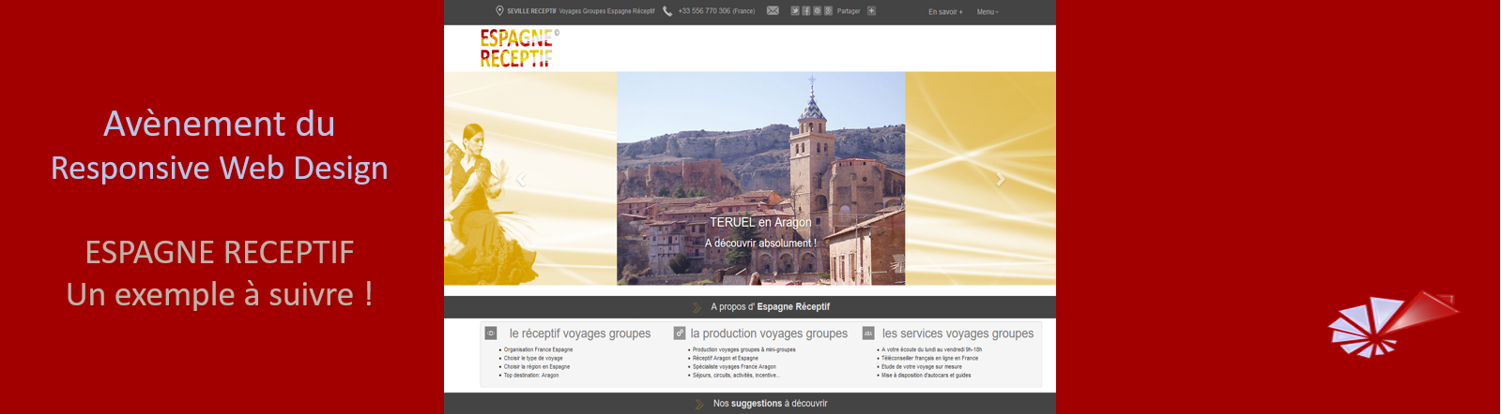Click the link icon beside la production voyages
1501x414 pixels.
[680, 333]
